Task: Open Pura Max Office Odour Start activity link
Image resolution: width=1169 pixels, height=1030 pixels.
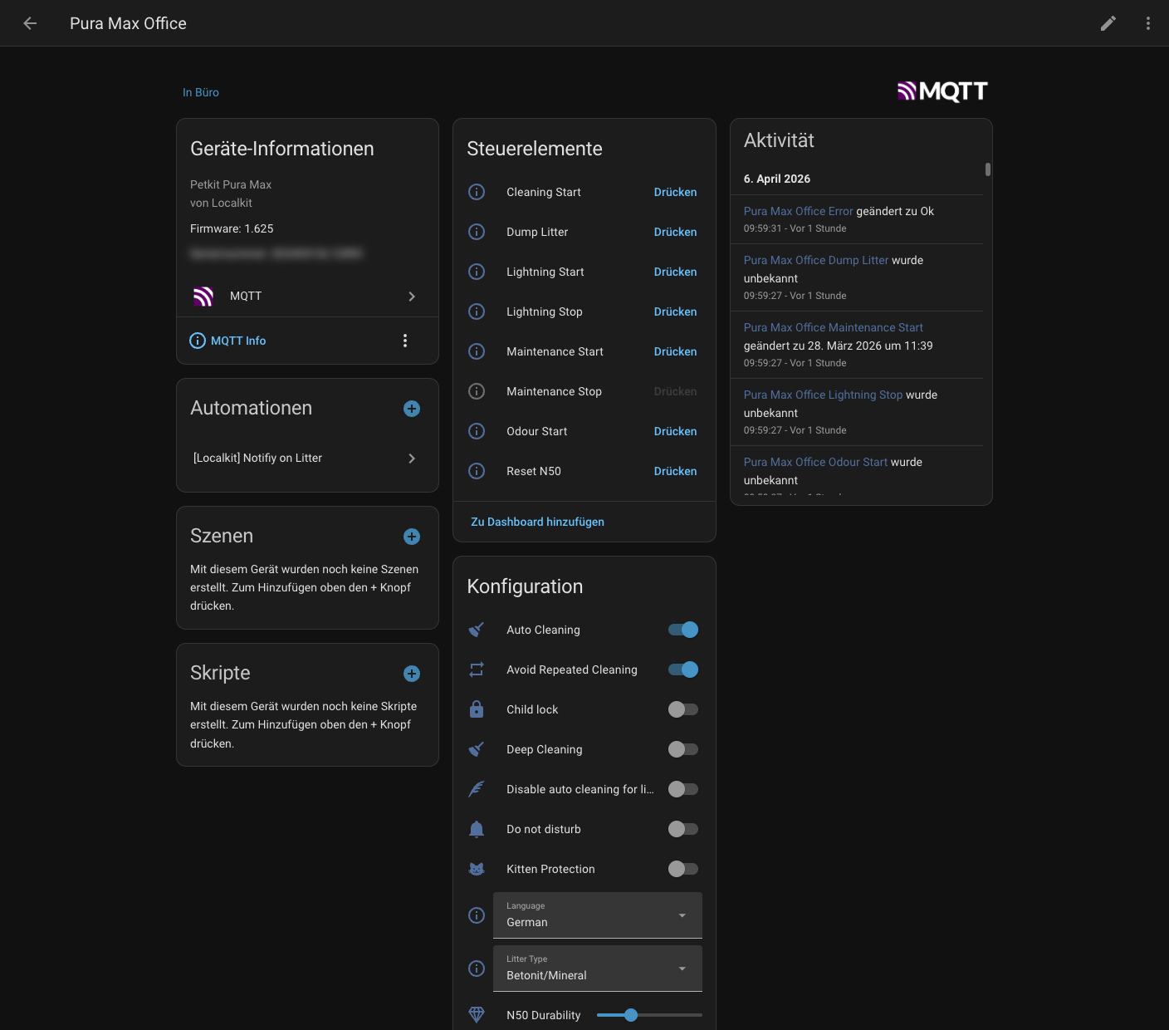Action: coord(815,462)
